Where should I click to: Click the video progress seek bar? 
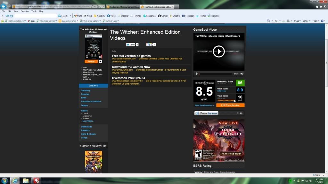pyautogui.click(x=216, y=74)
